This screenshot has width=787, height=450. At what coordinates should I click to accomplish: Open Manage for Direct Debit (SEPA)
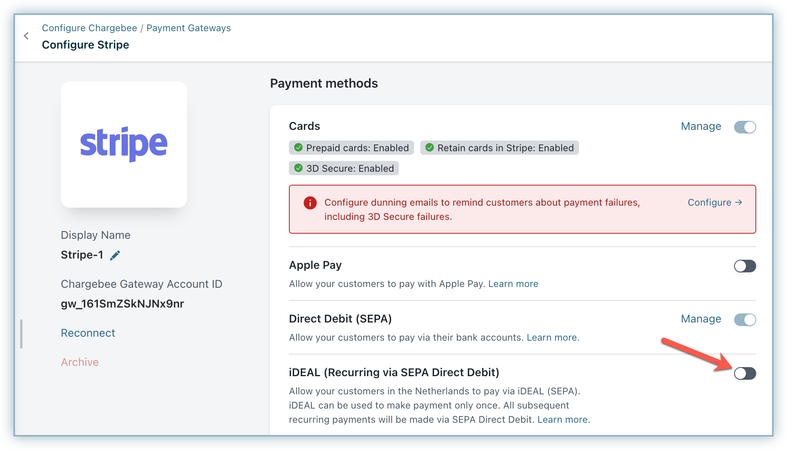point(701,319)
